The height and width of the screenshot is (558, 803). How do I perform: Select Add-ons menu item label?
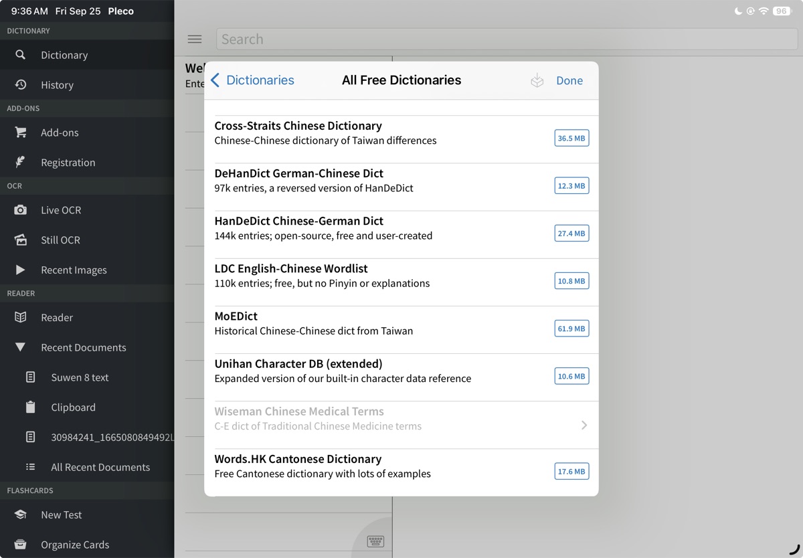click(60, 132)
